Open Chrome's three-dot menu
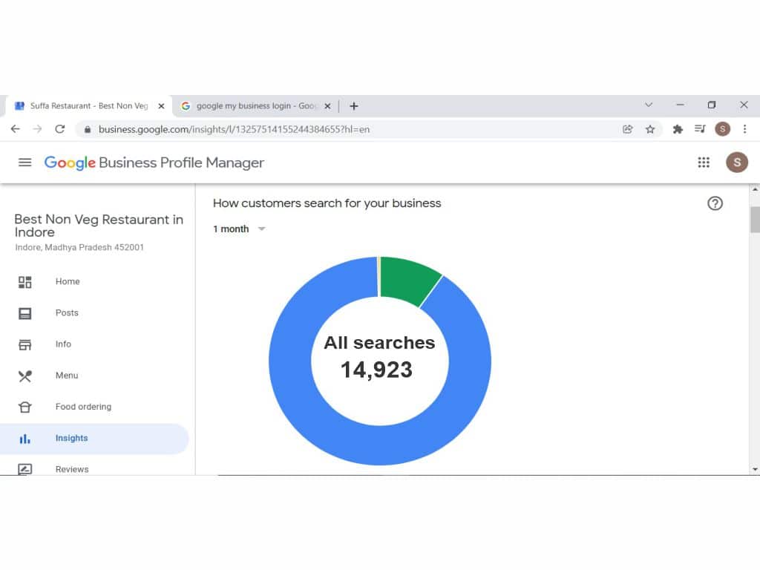Image resolution: width=760 pixels, height=570 pixels. click(744, 129)
